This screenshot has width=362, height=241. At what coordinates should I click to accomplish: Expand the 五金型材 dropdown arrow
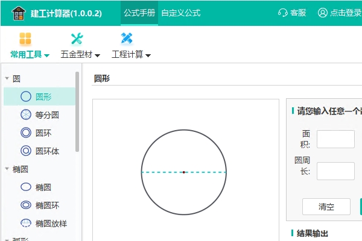click(x=97, y=55)
